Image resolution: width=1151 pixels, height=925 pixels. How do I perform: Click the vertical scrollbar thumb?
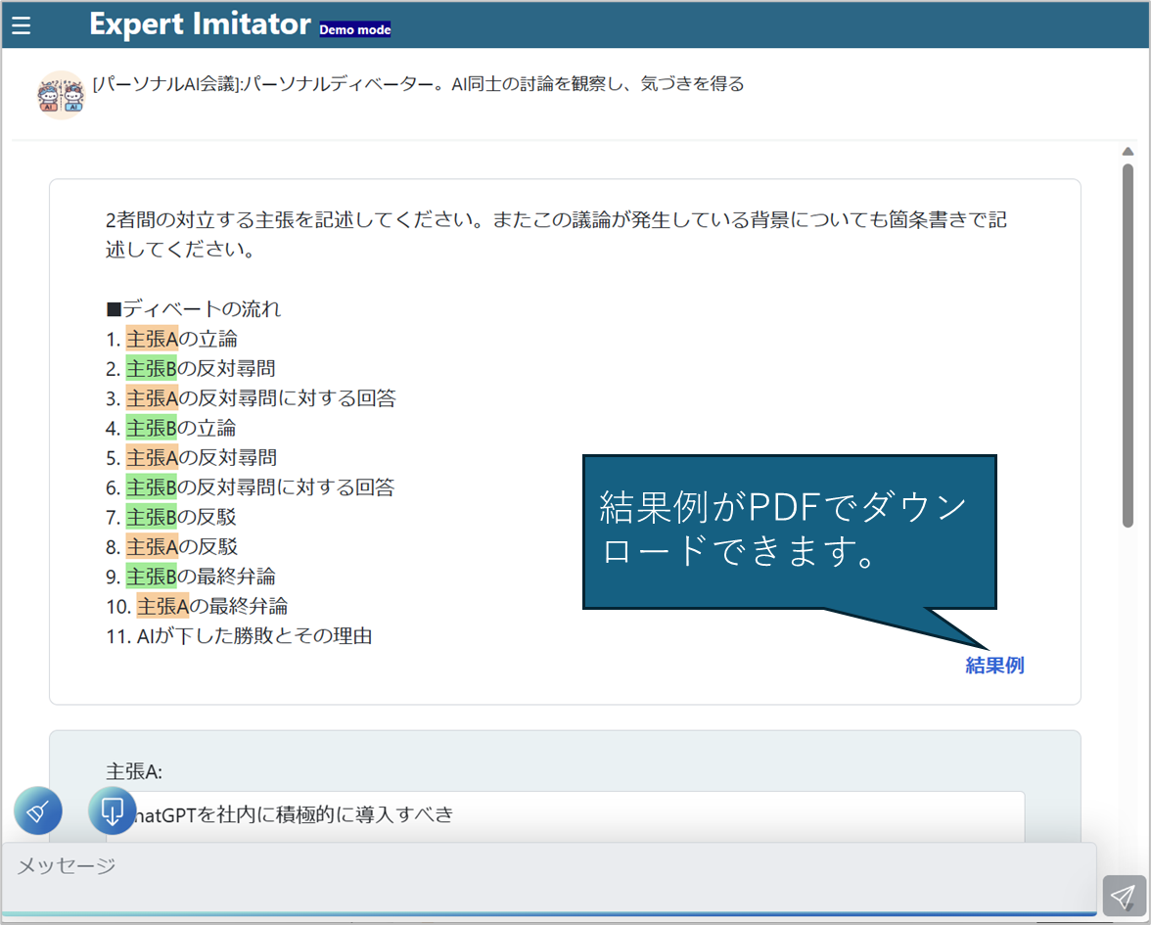tap(1128, 345)
